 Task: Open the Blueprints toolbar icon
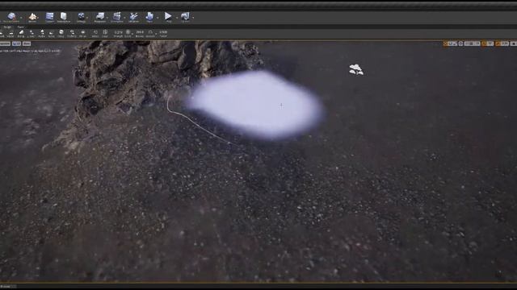100,17
